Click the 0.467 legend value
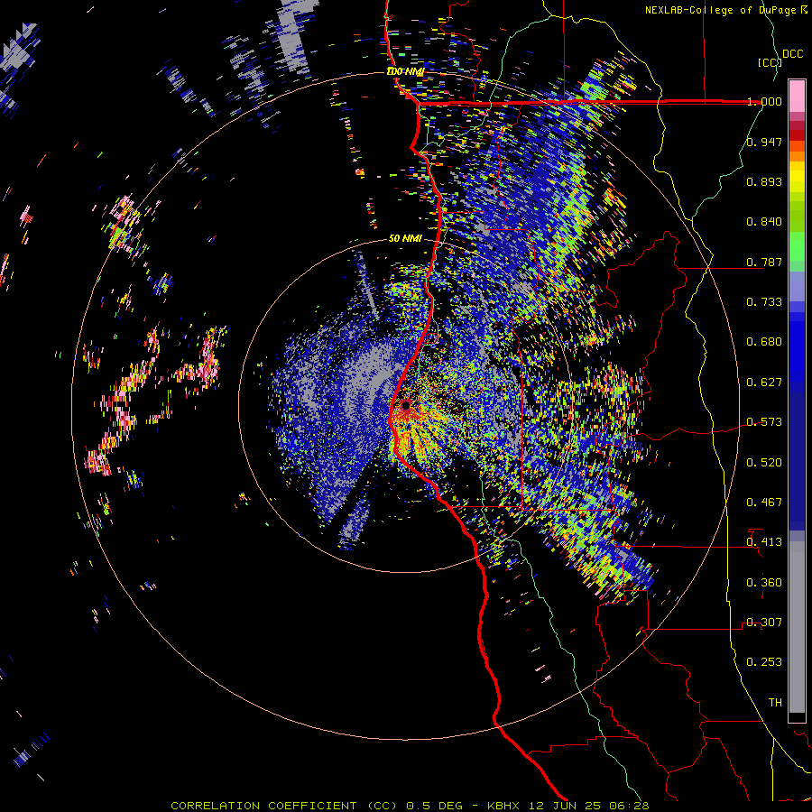The width and height of the screenshot is (812, 812). coord(764,503)
